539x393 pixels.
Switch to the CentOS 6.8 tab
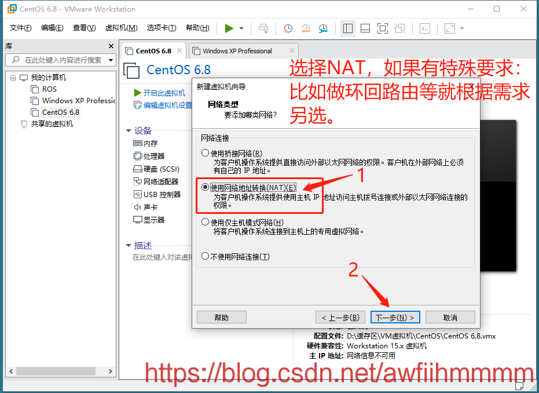[x=153, y=51]
